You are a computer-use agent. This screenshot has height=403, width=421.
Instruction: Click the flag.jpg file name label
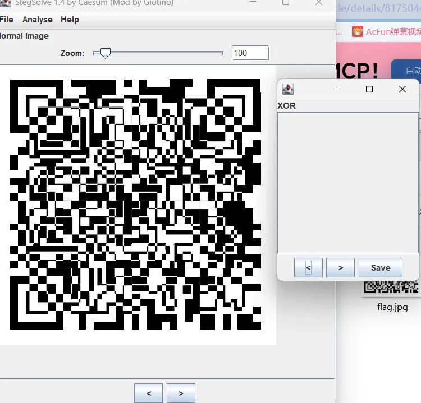pyautogui.click(x=392, y=307)
